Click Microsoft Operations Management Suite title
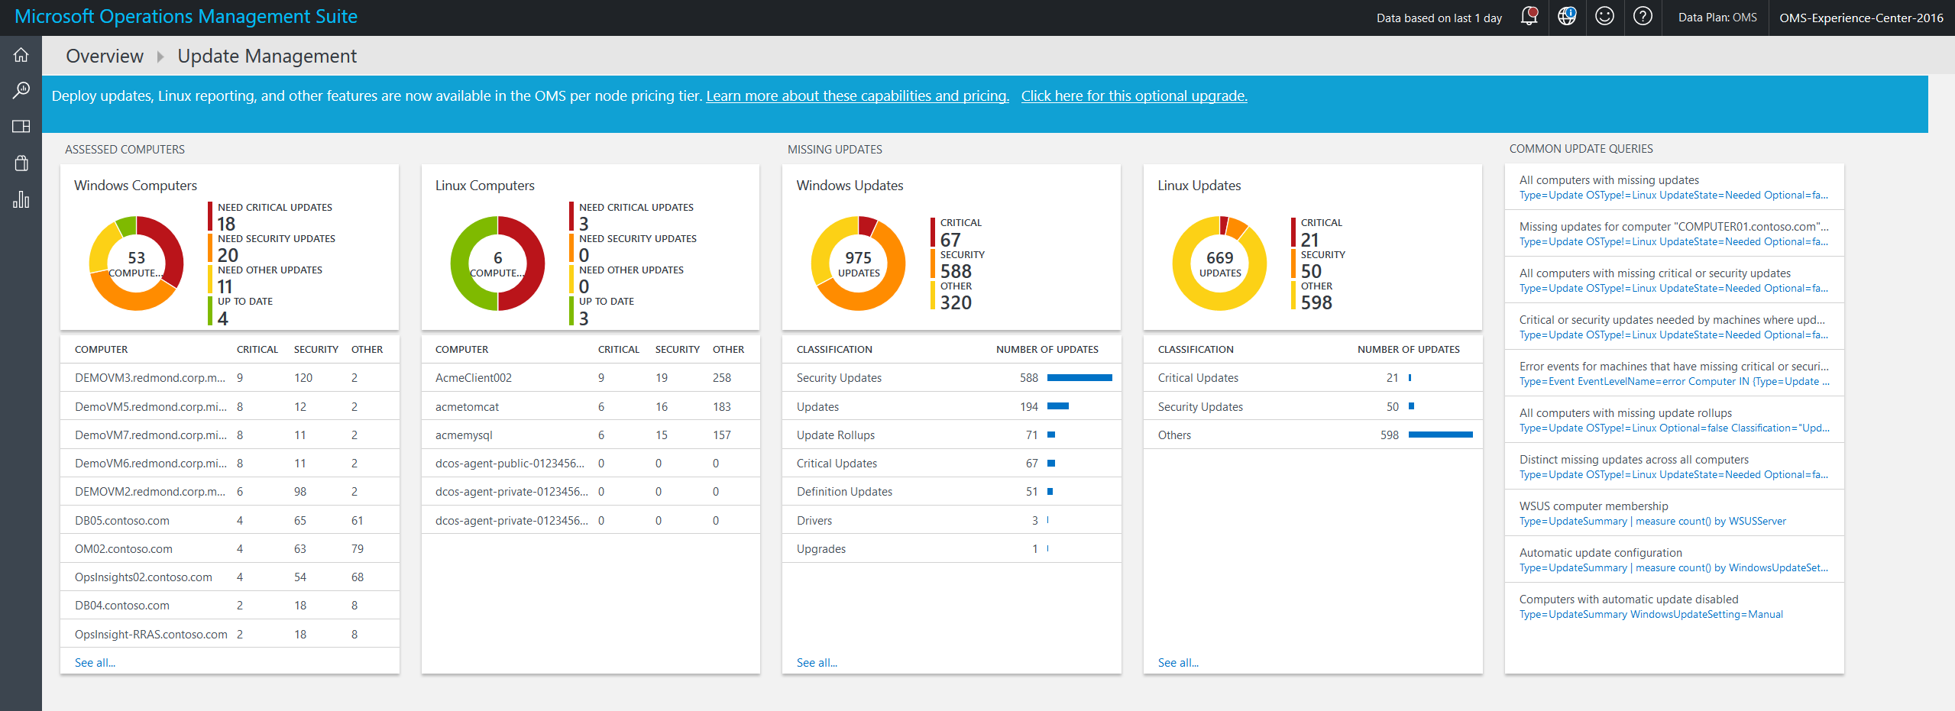Screen dimensions: 1955x711 coord(186,17)
